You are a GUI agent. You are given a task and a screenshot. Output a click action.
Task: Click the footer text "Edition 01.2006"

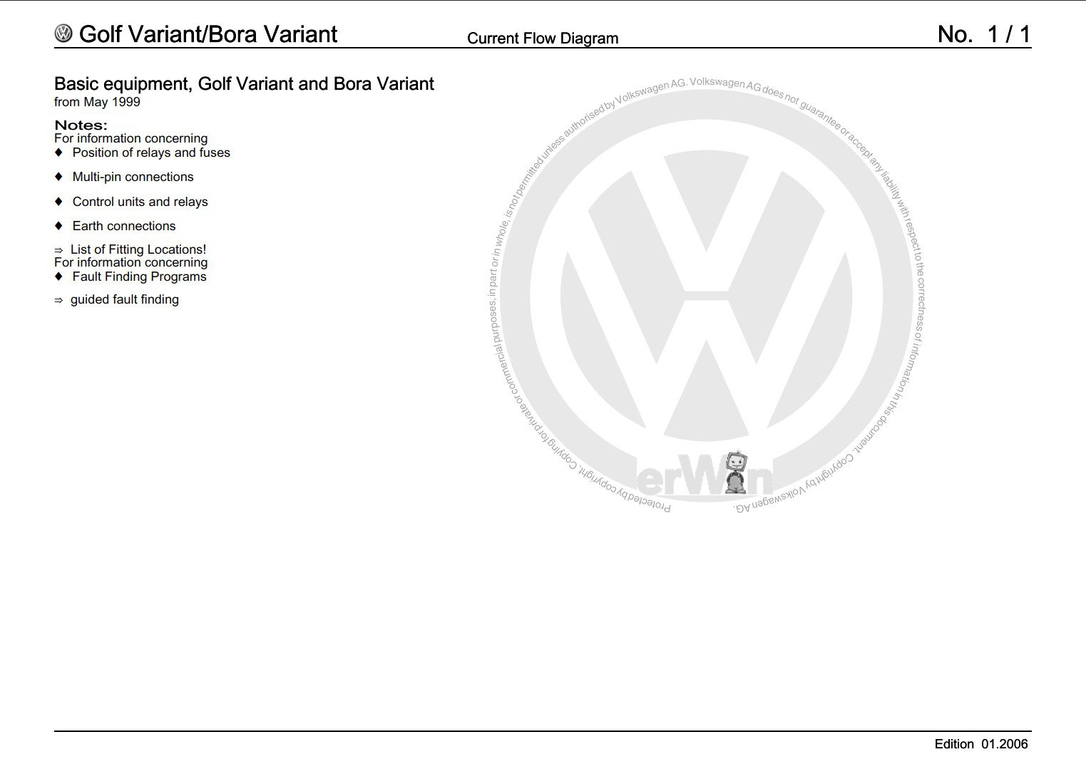[x=981, y=744]
